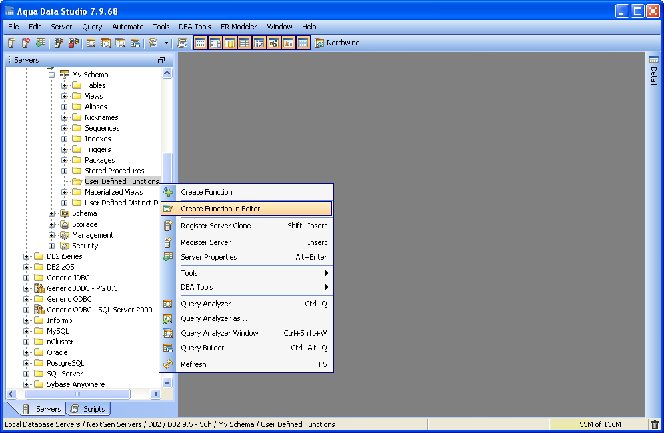Click the script document toolbar icon
This screenshot has width=664, height=433.
tap(153, 43)
